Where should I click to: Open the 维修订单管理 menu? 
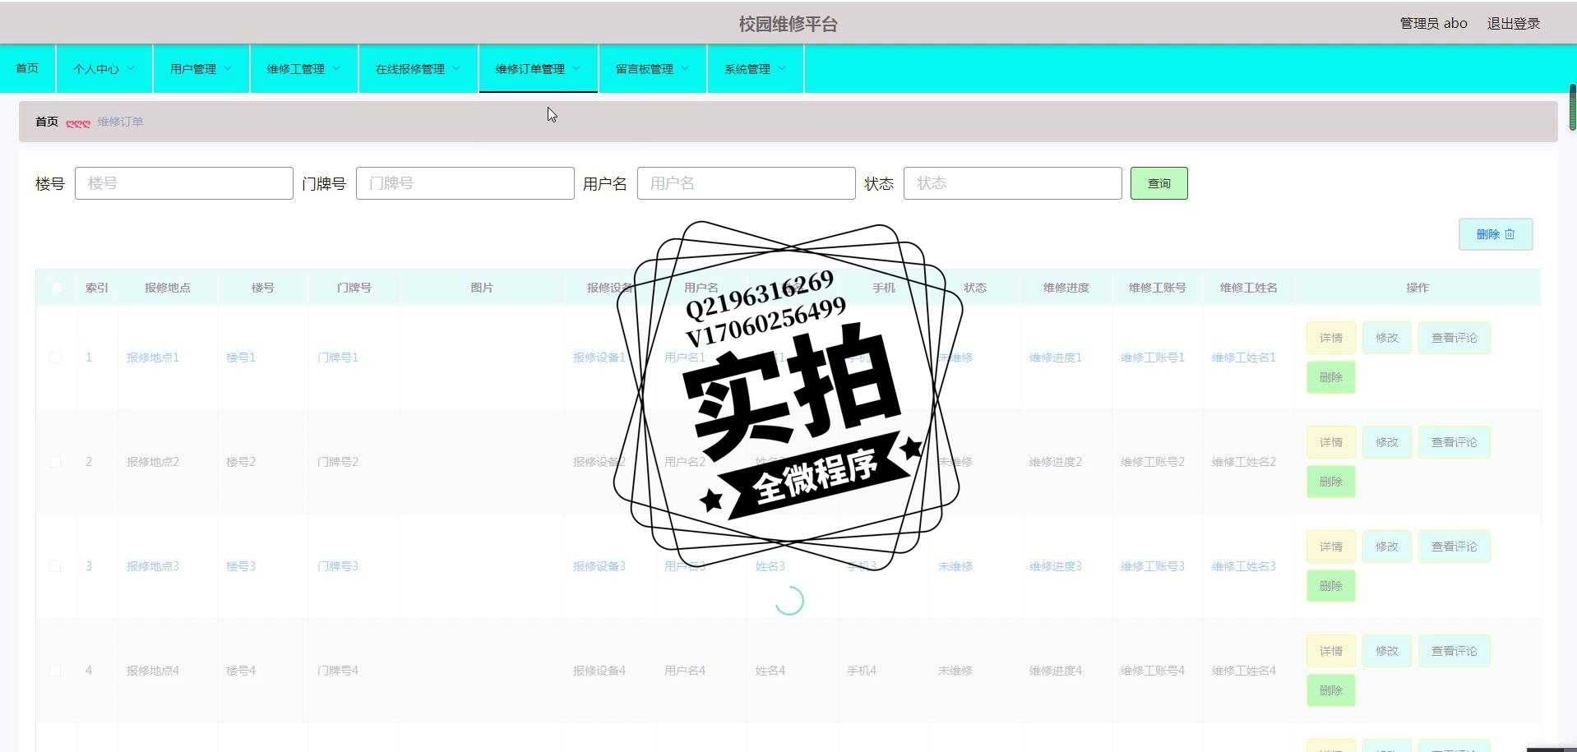pos(538,69)
